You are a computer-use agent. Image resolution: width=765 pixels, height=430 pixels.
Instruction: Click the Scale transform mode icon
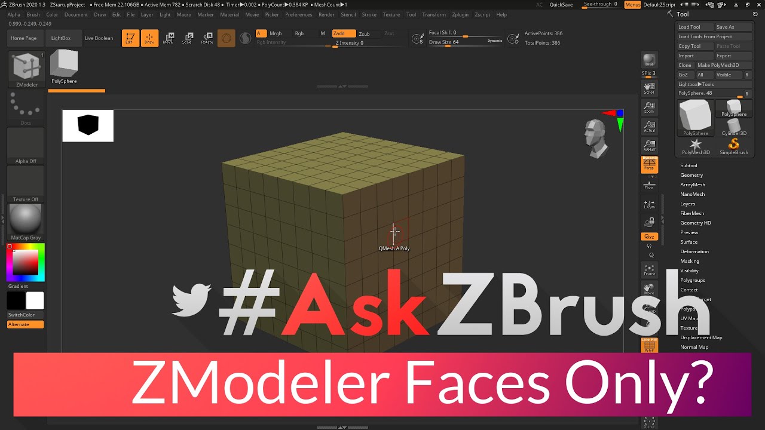point(188,38)
